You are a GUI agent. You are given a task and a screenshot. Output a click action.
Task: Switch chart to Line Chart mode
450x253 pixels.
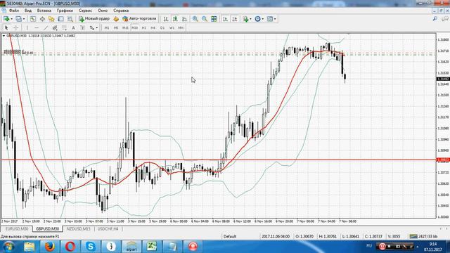184,19
